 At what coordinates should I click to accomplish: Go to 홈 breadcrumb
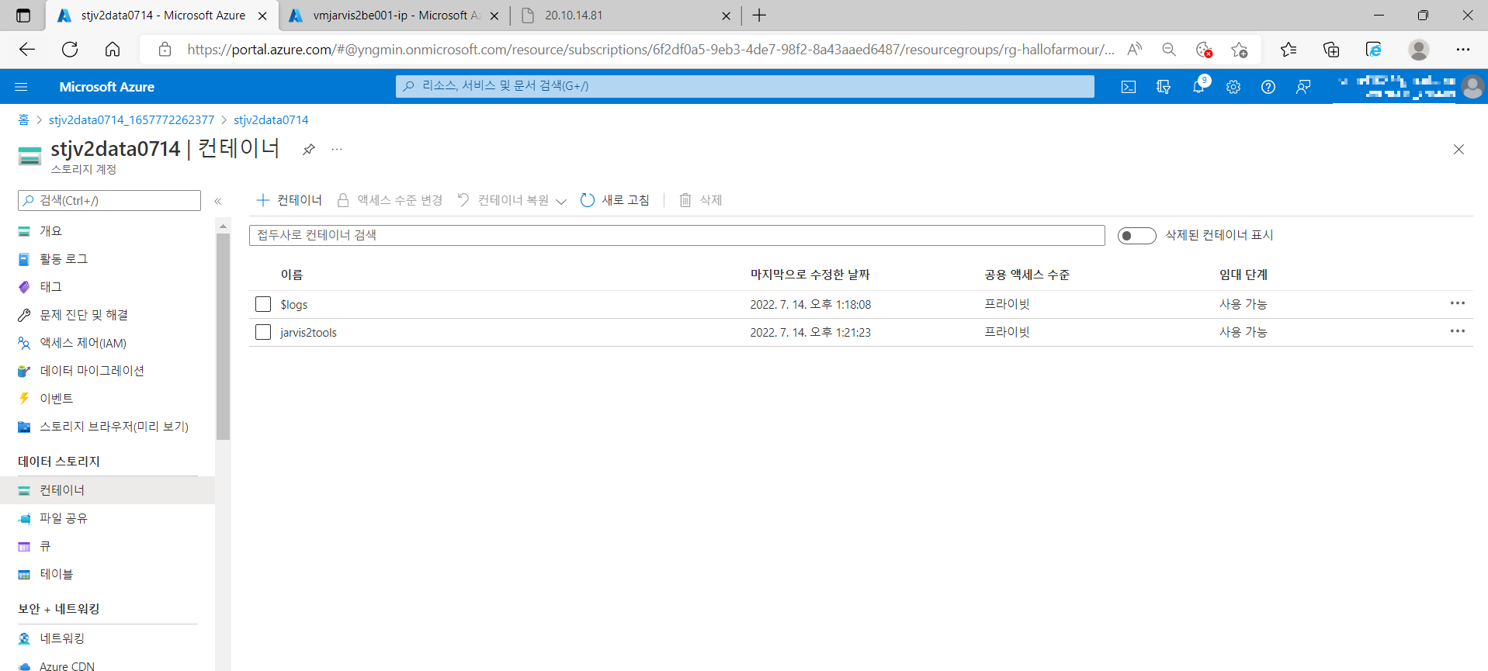[x=23, y=119]
